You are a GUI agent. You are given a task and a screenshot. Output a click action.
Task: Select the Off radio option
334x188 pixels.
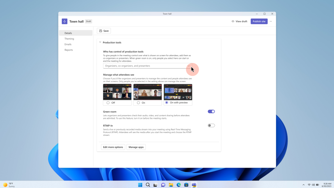[108, 103]
